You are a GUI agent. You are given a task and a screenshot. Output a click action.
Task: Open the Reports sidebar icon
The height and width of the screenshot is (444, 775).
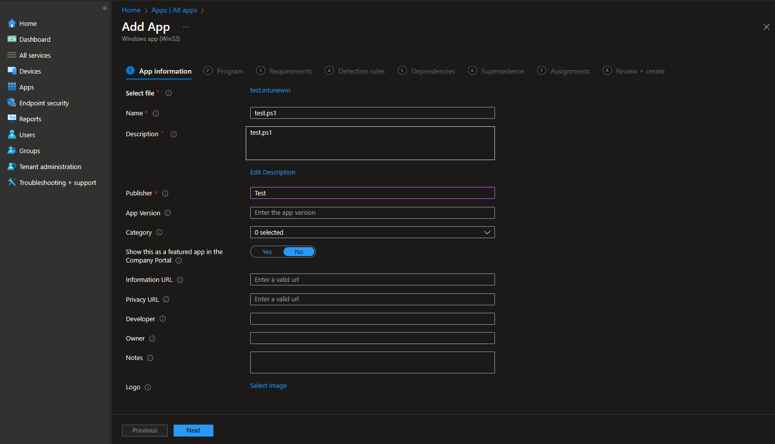[x=12, y=119]
